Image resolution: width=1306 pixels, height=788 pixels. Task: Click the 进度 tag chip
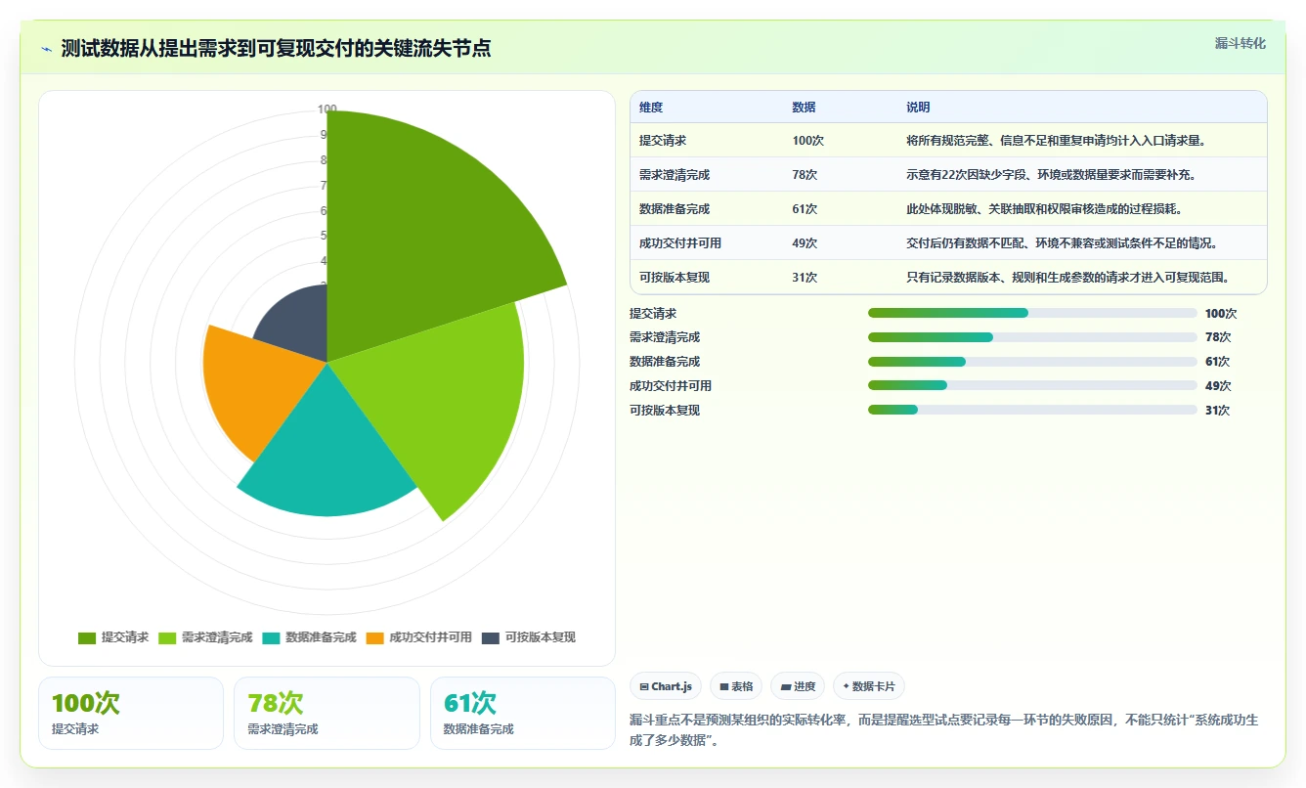click(797, 686)
